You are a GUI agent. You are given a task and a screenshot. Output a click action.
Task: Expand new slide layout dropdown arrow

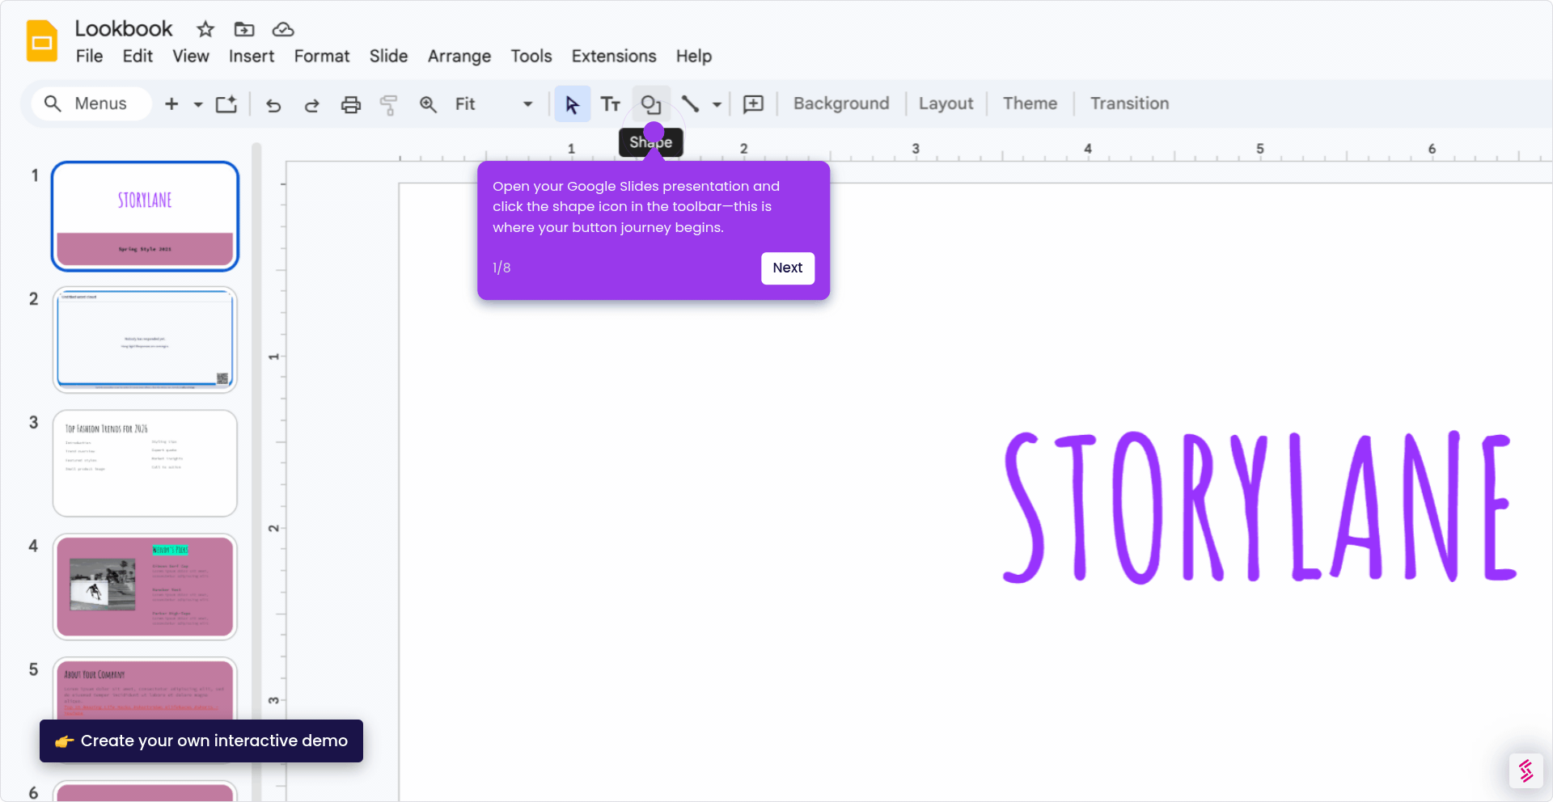click(x=198, y=104)
